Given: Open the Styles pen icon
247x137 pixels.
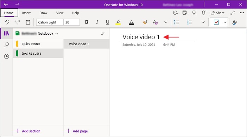Looking at the screenshot, I should (235, 22).
